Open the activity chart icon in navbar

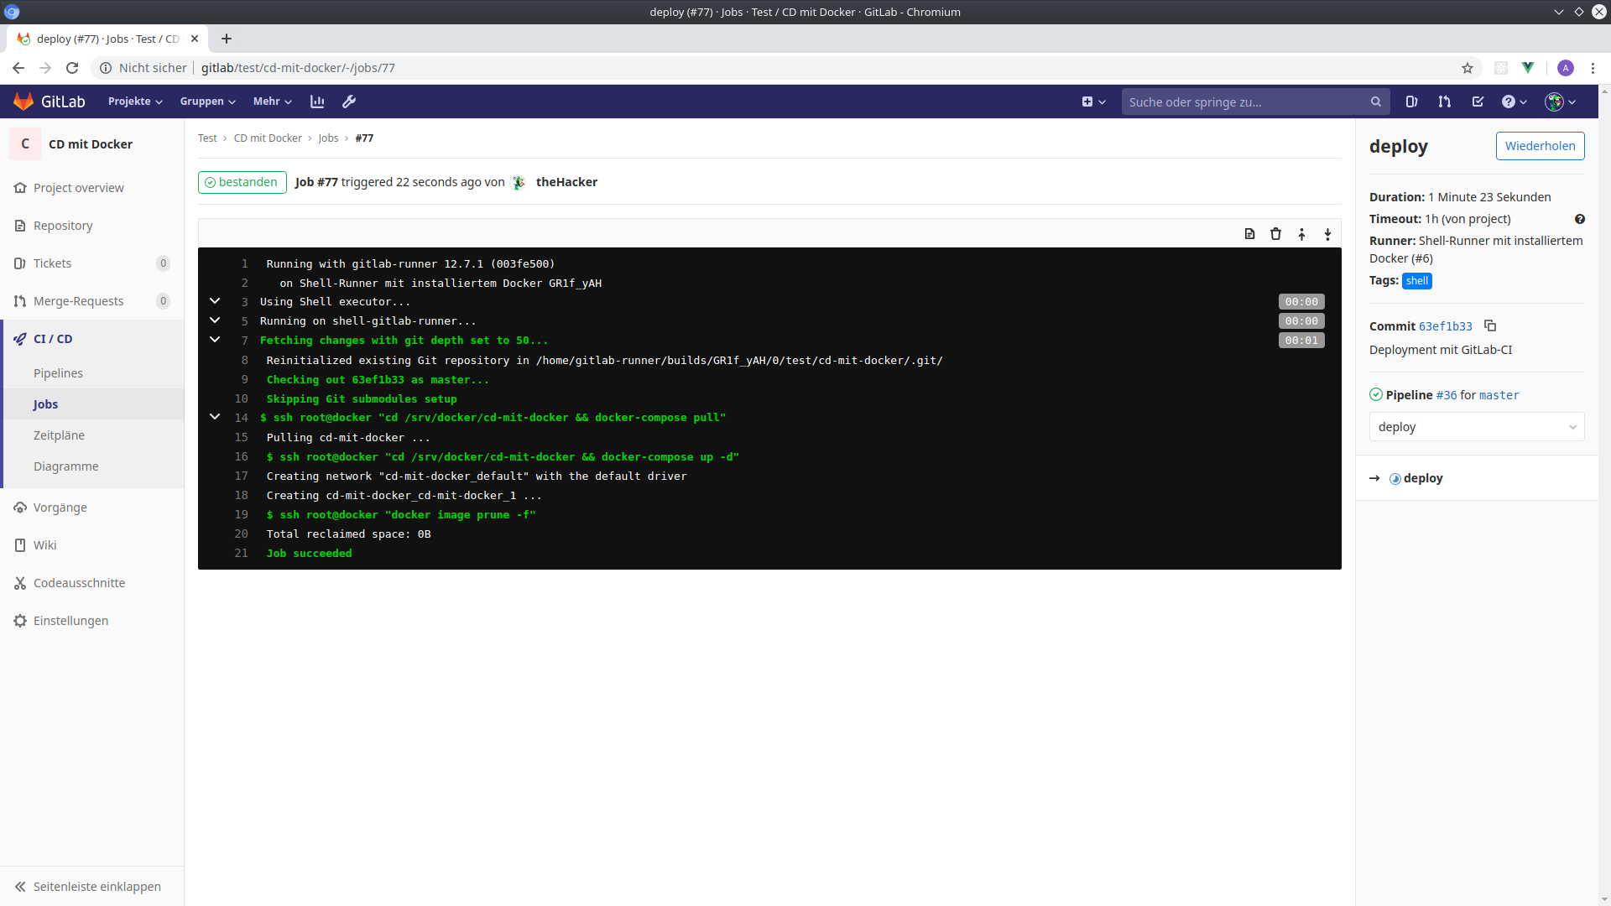coord(317,102)
